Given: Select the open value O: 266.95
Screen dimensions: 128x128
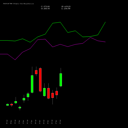Looking at the screenshot, I should [45, 9].
